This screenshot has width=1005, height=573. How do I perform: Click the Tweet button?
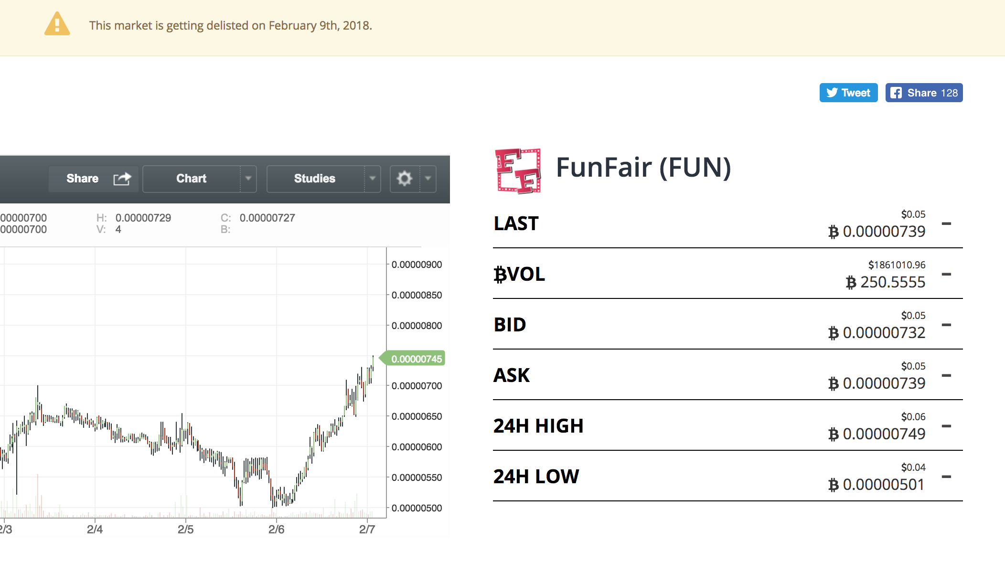[848, 93]
